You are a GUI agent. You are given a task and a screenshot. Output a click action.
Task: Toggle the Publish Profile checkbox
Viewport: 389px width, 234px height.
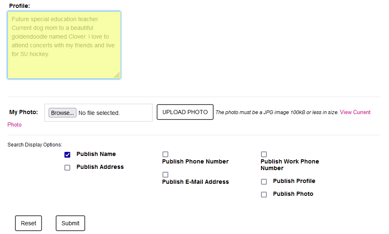click(x=264, y=182)
